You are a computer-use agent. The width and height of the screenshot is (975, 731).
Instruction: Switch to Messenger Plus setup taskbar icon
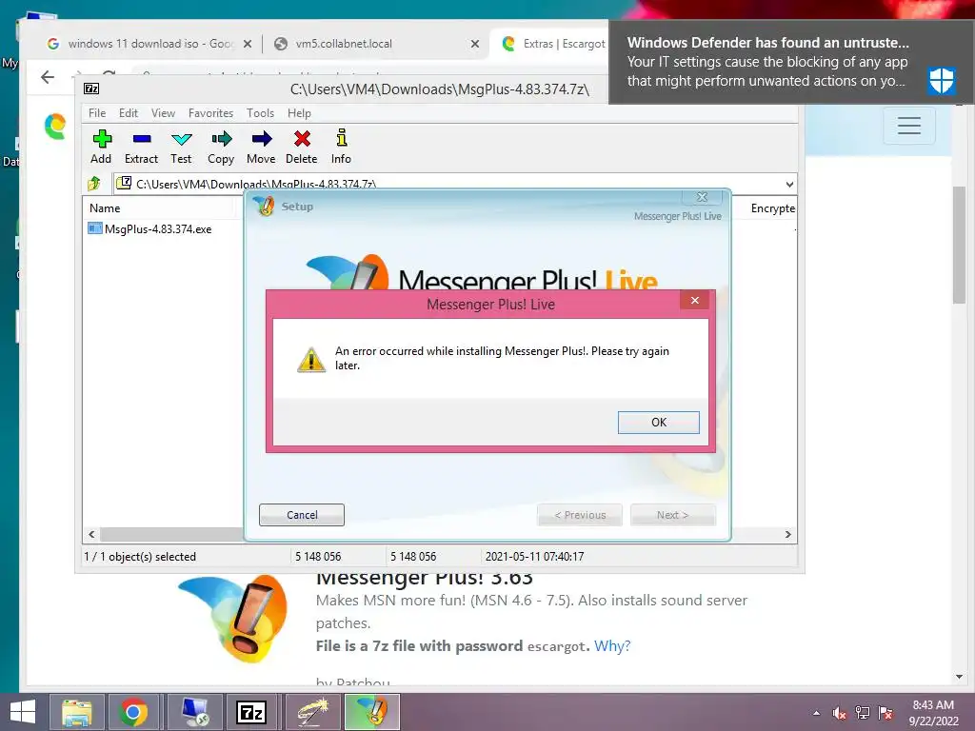point(372,712)
